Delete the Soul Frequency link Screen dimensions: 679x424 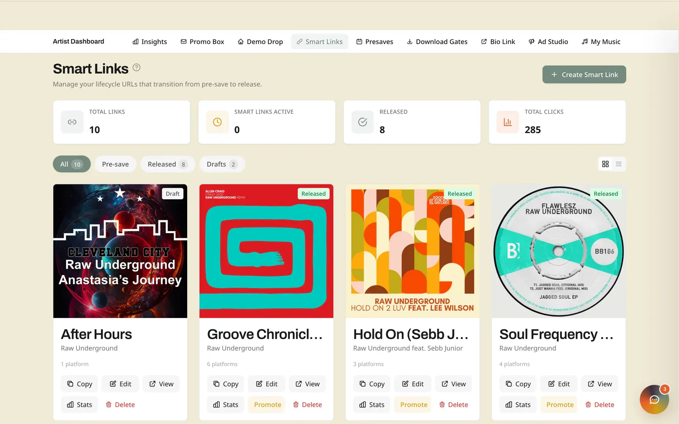[600, 404]
